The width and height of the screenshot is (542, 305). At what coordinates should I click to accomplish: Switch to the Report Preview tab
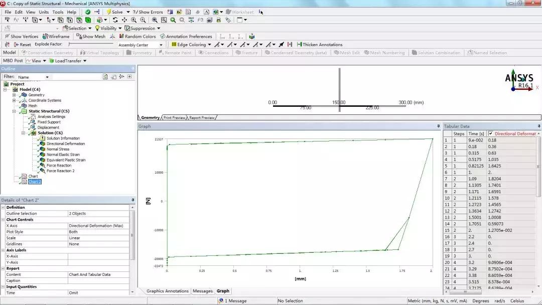pyautogui.click(x=202, y=118)
